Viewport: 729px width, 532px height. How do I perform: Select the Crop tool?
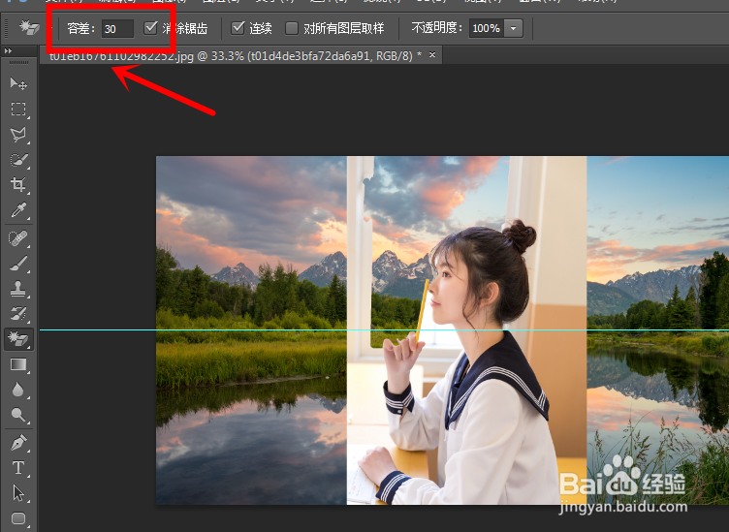point(18,185)
